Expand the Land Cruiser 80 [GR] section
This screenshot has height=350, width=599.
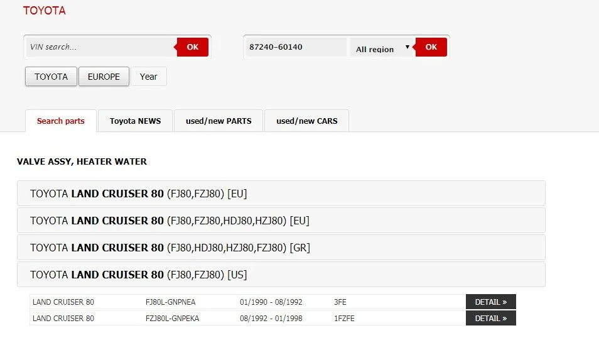tap(281, 248)
